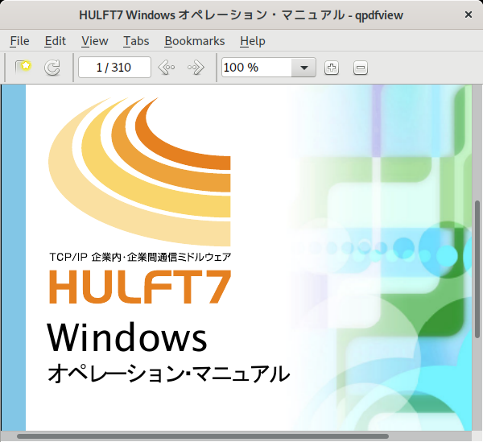Open the Help menu
Image resolution: width=483 pixels, height=442 pixels.
[x=253, y=41]
